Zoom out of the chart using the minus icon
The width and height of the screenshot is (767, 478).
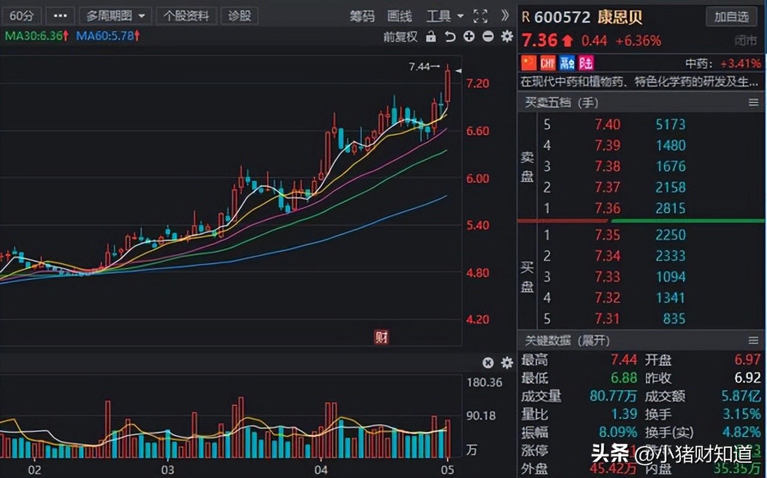coord(488,37)
